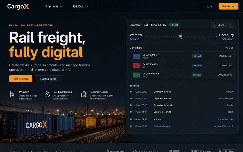Click the 17 Jun 14:10 timeline marker
243x152 pixels.
tap(131, 112)
